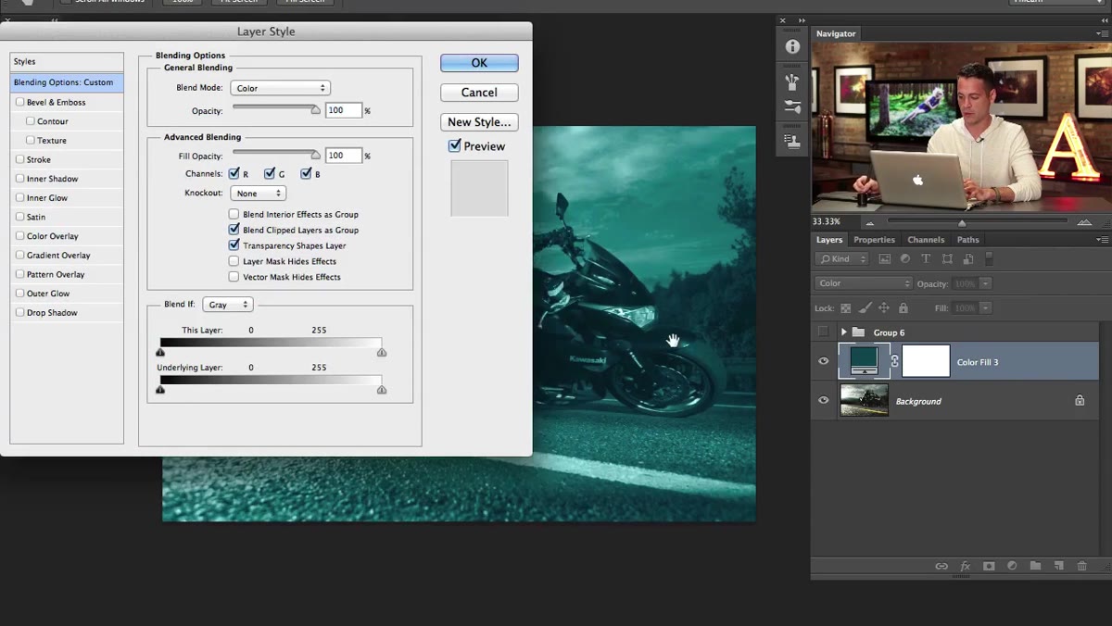Image resolution: width=1112 pixels, height=626 pixels.
Task: Click the New Style... button
Action: 479,122
